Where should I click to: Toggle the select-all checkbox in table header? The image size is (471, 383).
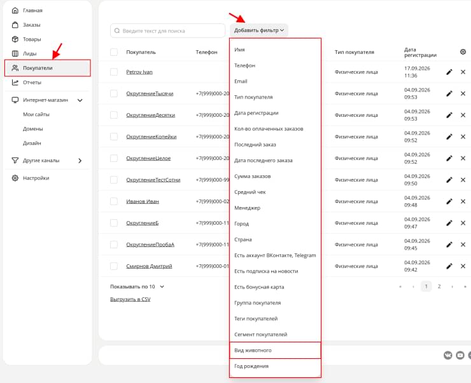click(x=114, y=52)
